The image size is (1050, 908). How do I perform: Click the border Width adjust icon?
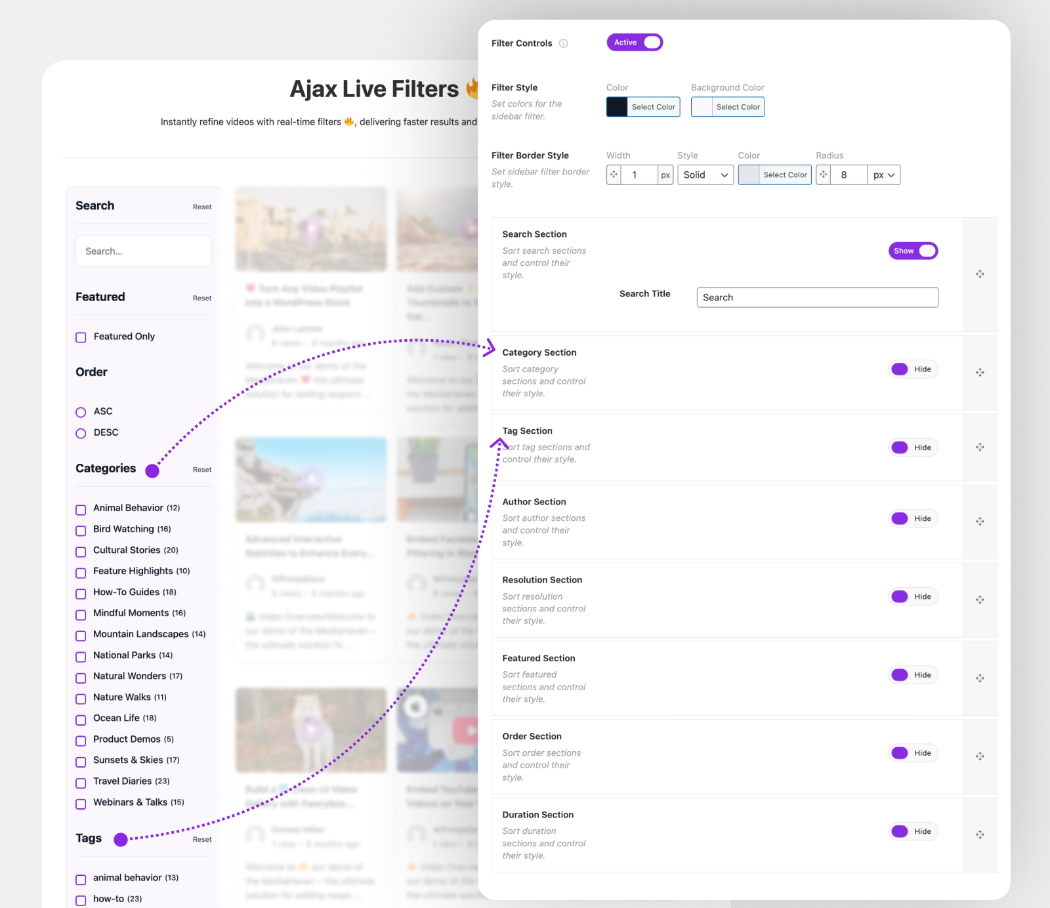pos(614,175)
